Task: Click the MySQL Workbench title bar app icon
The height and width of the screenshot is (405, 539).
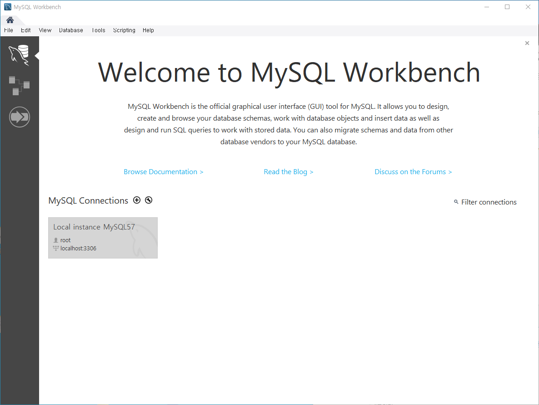Action: click(8, 7)
